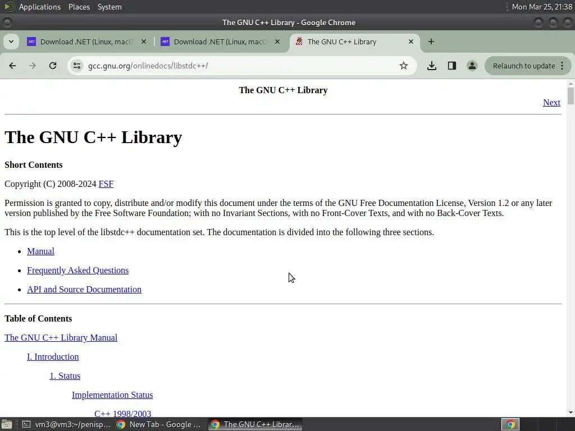
Task: Open the C++ 1998/2003 link
Action: 122,414
